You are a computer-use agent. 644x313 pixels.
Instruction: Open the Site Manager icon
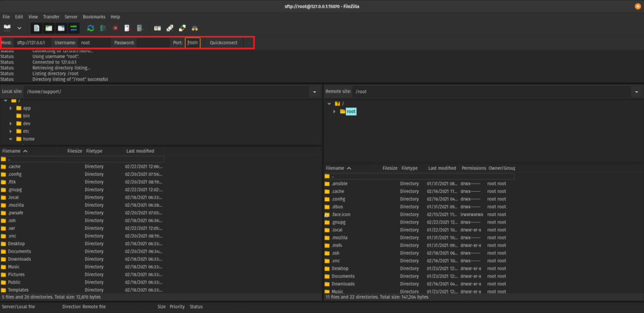tap(7, 28)
